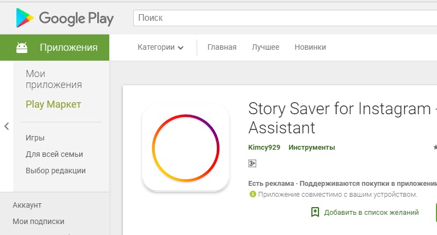Switch to the Новинки tab
This screenshot has width=437, height=235.
[310, 48]
